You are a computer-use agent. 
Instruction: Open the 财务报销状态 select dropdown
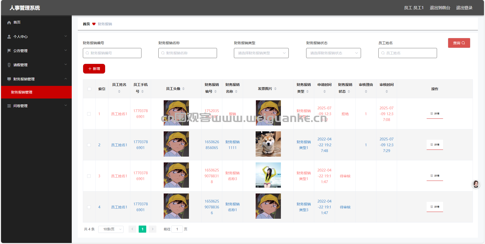pyautogui.click(x=333, y=53)
